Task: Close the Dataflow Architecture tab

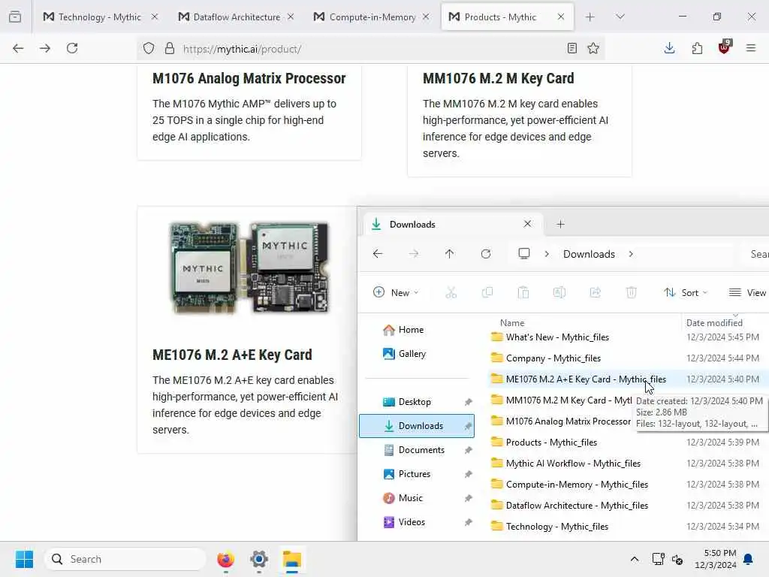Action: tap(291, 17)
